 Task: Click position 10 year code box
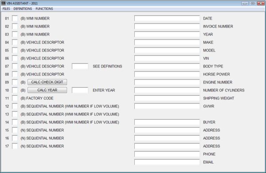point(15,90)
